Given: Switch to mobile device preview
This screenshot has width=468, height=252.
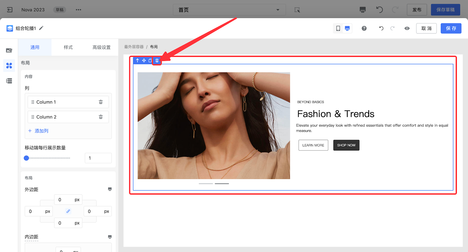Looking at the screenshot, I should (338, 28).
